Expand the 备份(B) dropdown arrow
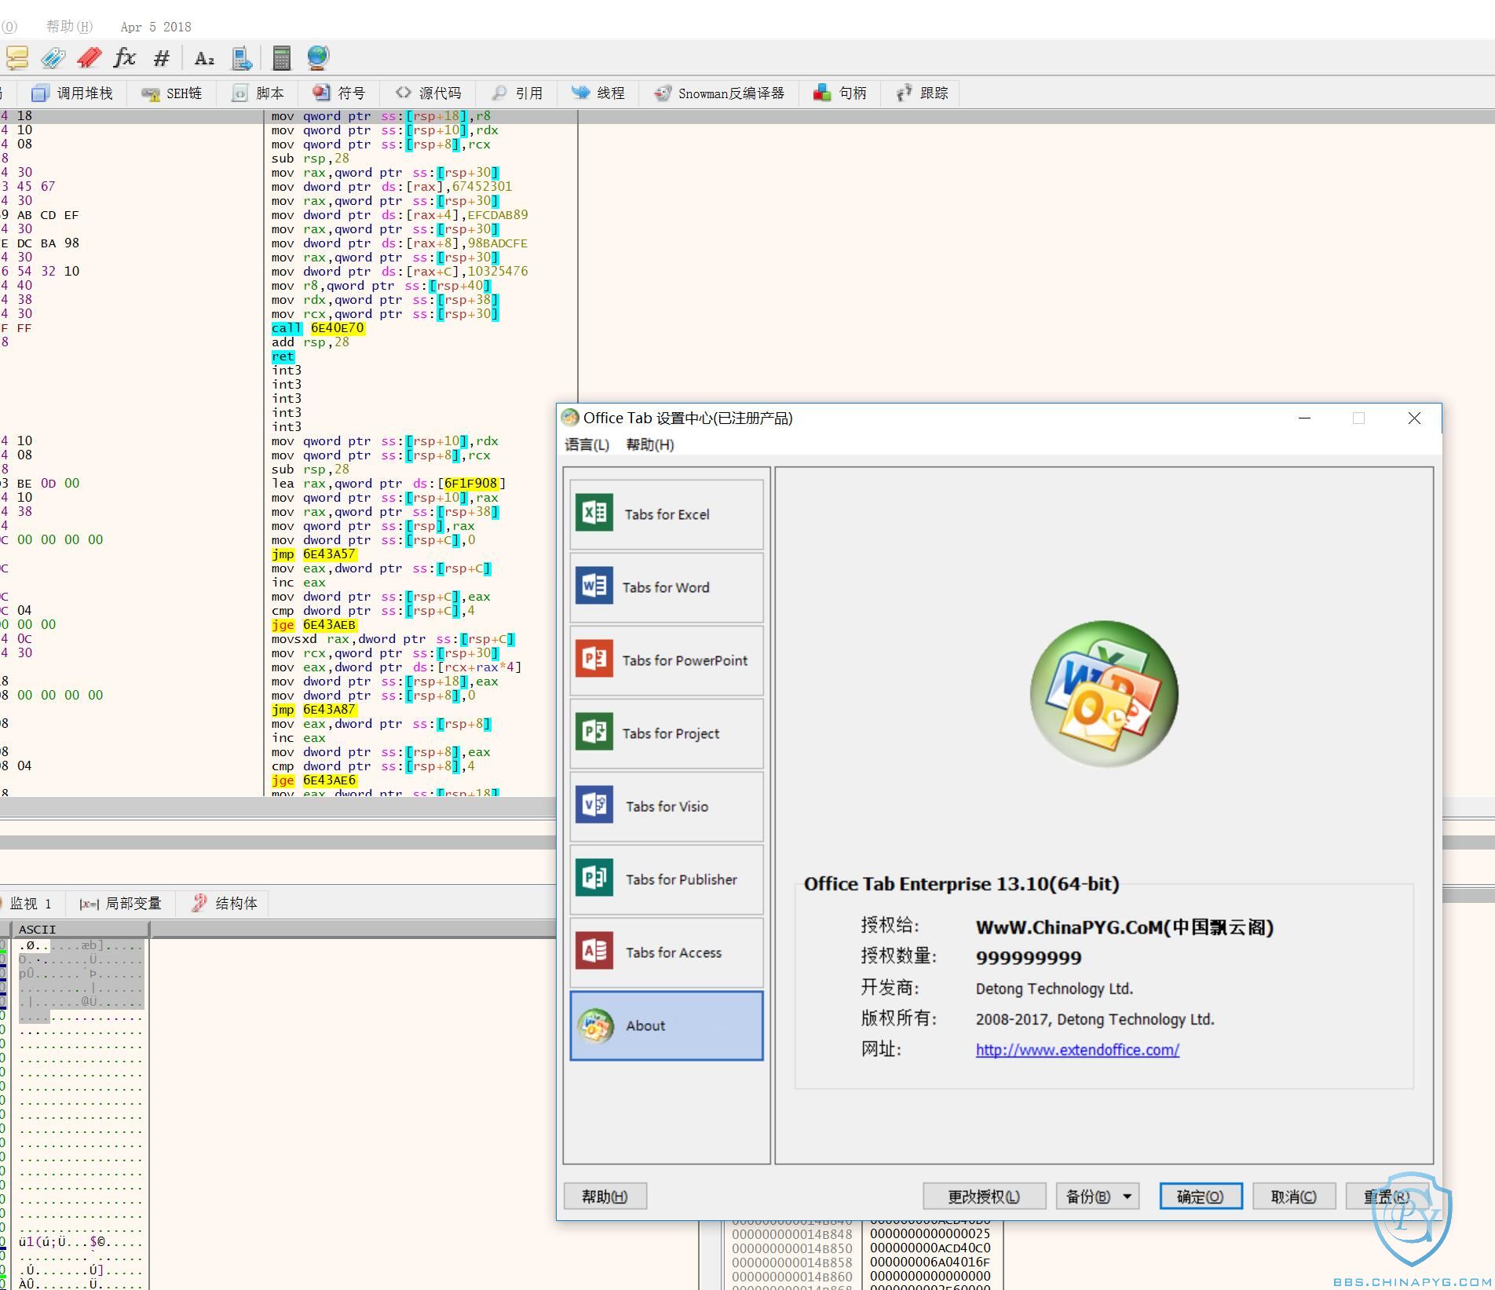 [x=1127, y=1196]
